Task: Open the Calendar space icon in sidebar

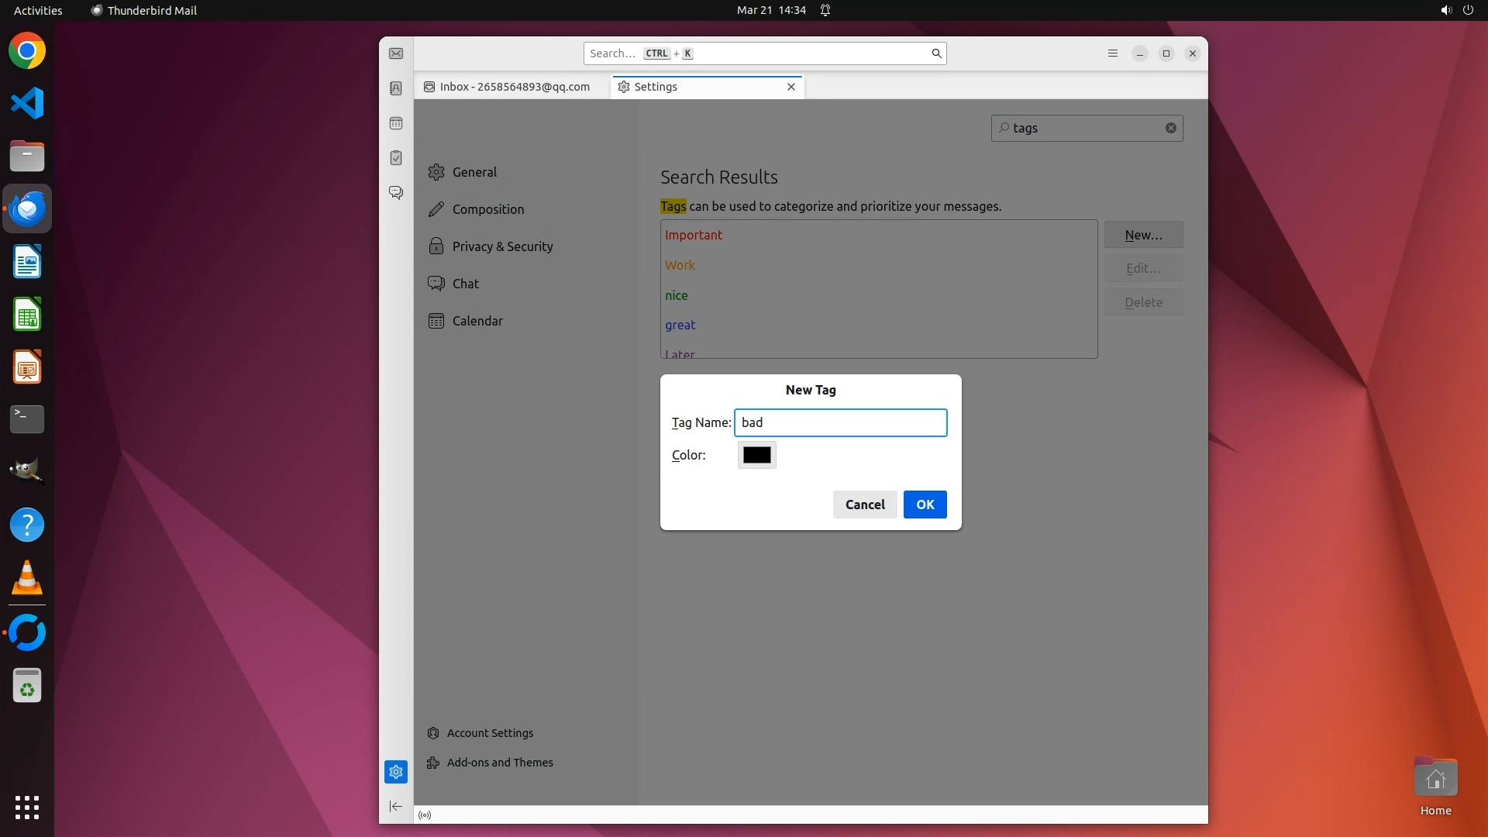Action: point(396,123)
